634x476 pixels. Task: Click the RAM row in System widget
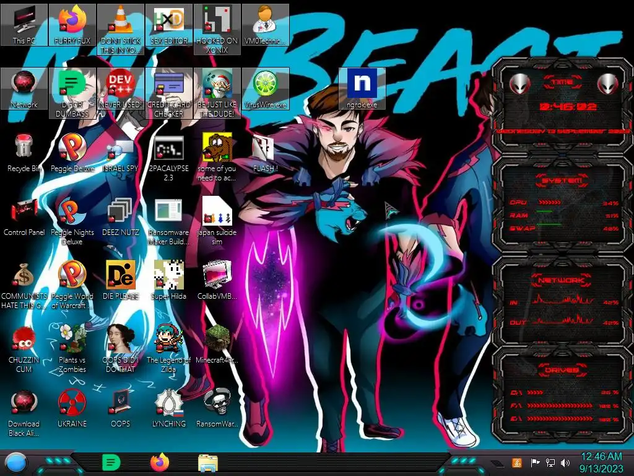565,215
